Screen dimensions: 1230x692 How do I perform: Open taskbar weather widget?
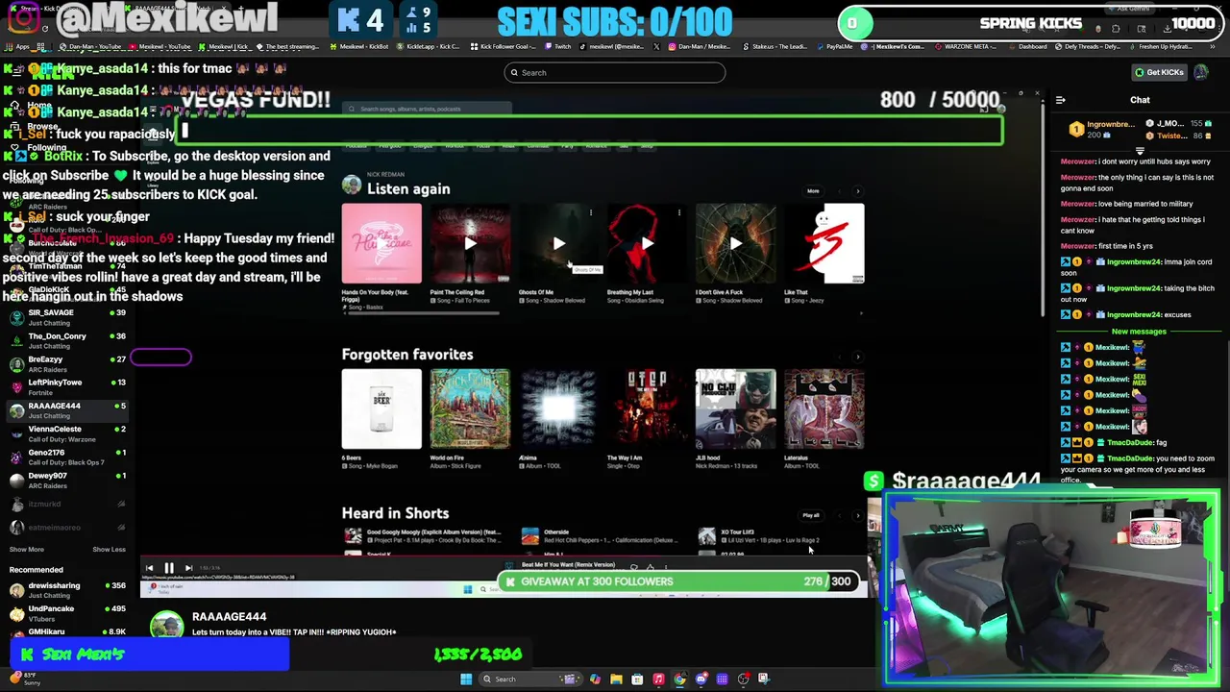[x=23, y=679]
